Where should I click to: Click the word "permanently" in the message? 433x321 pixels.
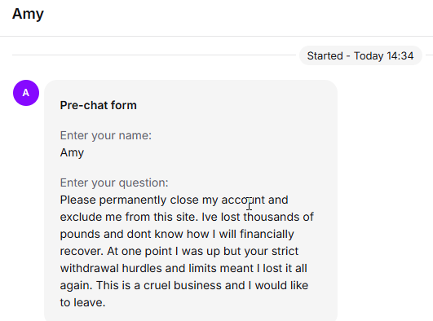coord(133,200)
